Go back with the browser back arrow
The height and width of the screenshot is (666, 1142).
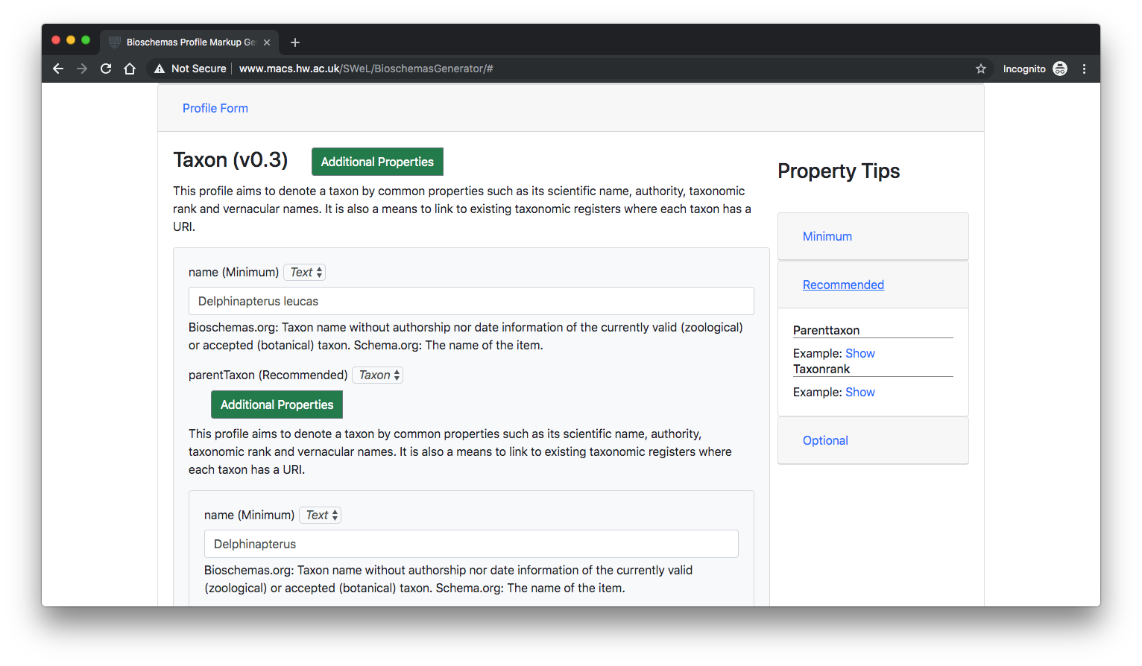[58, 69]
